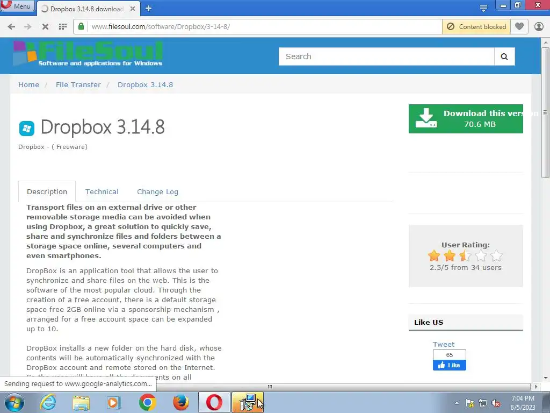Screen dimensions: 550x413
Task: Open the Opera Menu button
Action: coord(17,5)
